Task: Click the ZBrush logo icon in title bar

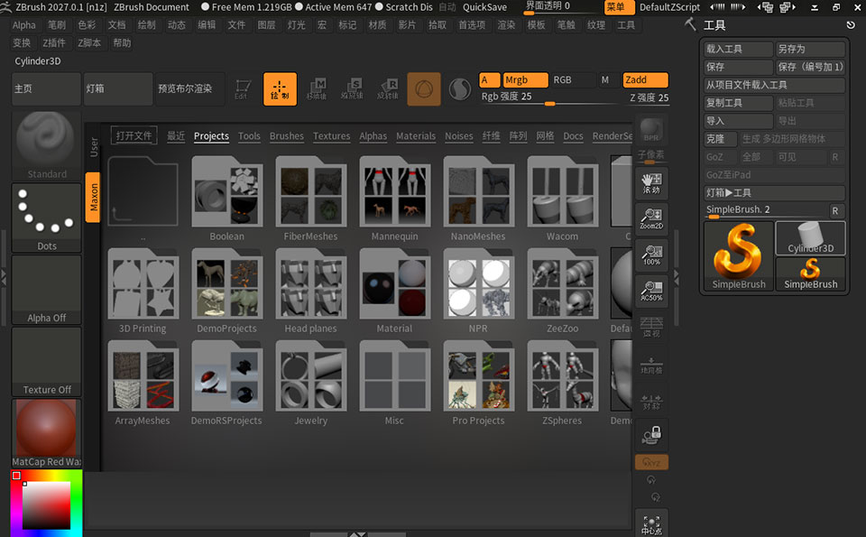Action: pyautogui.click(x=6, y=7)
